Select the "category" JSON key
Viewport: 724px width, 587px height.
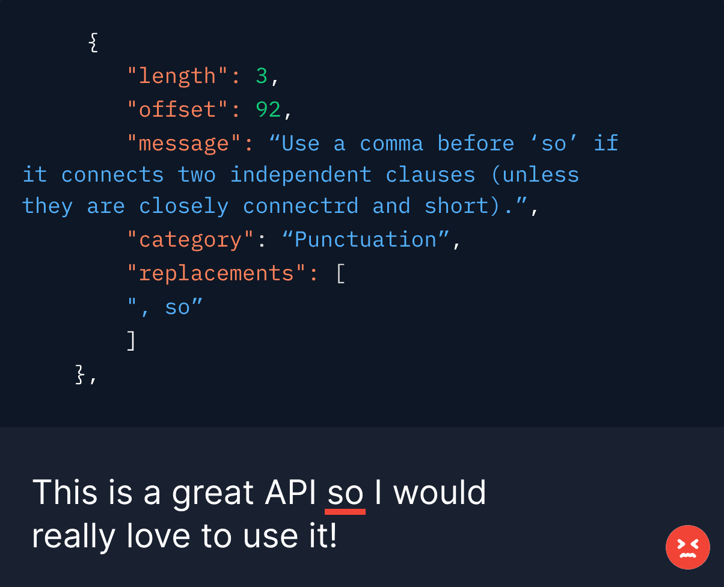click(x=191, y=239)
